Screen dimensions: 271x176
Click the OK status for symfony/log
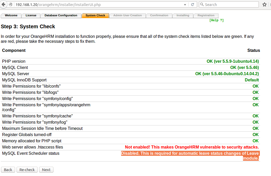click(x=256, y=122)
